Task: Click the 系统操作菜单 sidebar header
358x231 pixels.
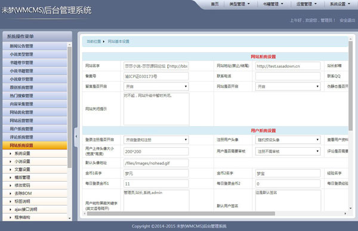Action: 37,36
